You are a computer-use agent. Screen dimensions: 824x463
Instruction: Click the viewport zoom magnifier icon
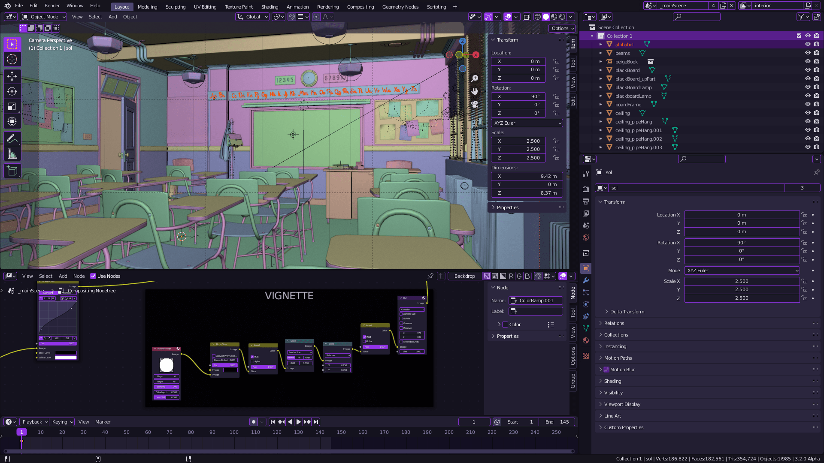pos(475,78)
